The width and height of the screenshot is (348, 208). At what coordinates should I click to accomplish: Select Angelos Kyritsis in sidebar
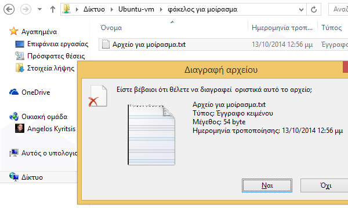click(51, 129)
